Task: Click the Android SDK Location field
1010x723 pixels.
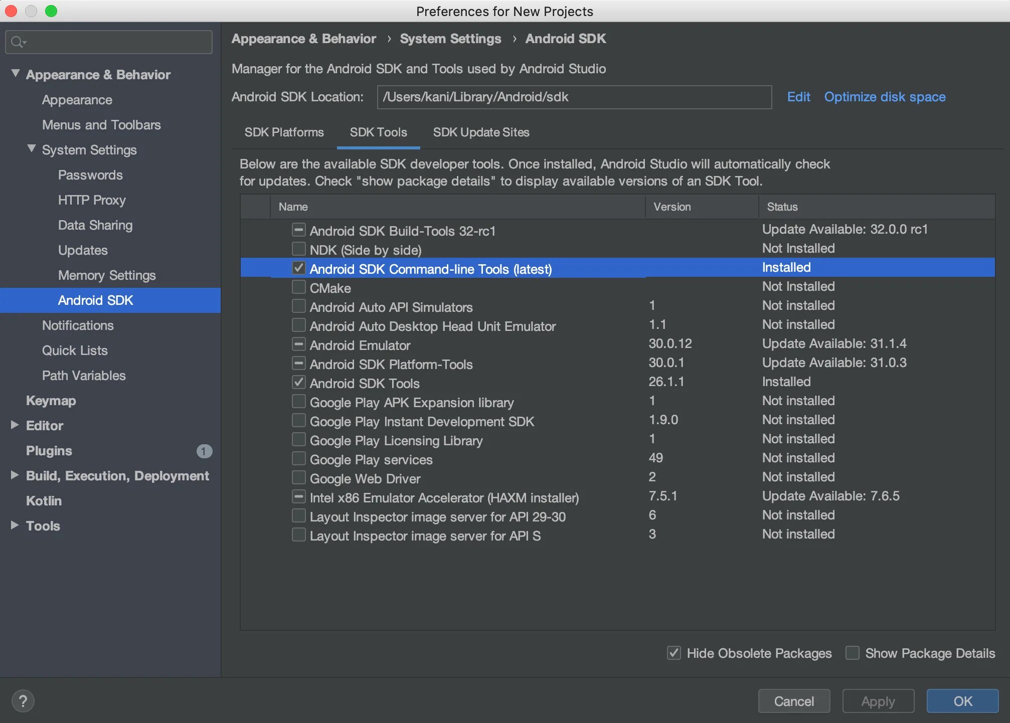Action: click(x=574, y=97)
